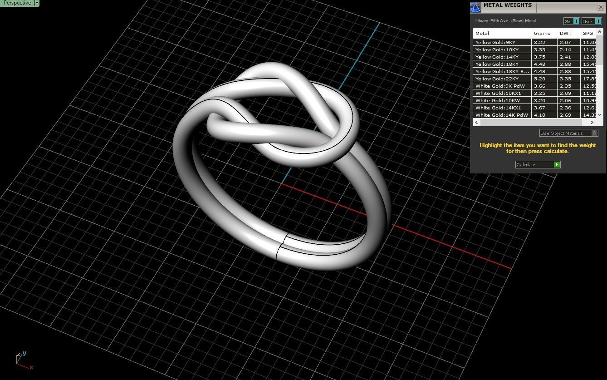
Task: Sort by the Grams column header
Action: (x=544, y=33)
